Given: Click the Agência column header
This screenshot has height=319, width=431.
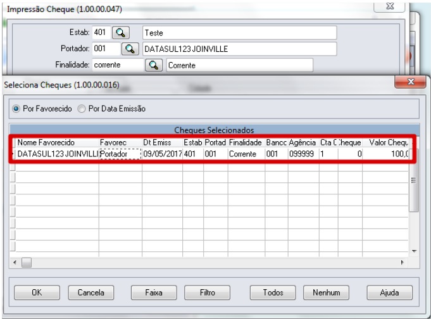Looking at the screenshot, I should tap(303, 142).
